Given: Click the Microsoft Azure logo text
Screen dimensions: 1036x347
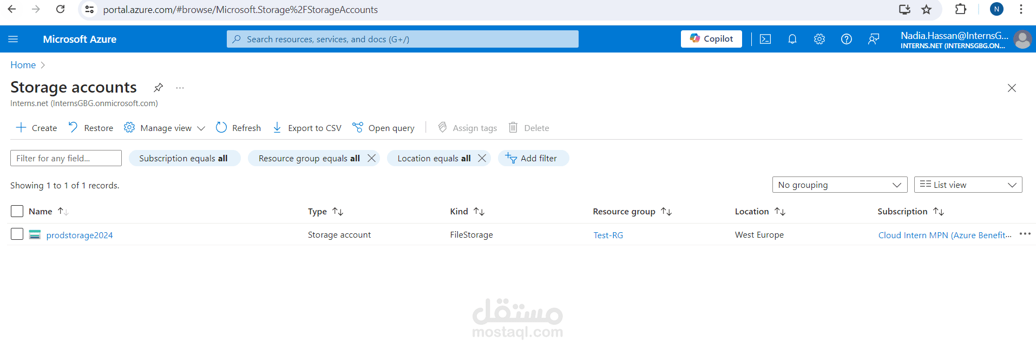Looking at the screenshot, I should click(80, 39).
